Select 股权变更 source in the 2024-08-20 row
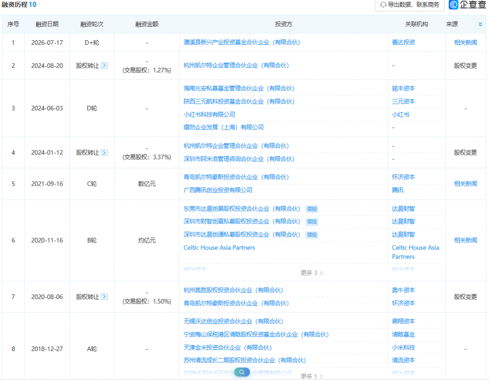The image size is (489, 380). click(x=465, y=66)
